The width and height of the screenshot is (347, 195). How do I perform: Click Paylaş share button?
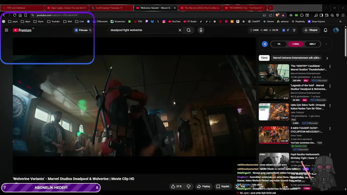point(204,186)
